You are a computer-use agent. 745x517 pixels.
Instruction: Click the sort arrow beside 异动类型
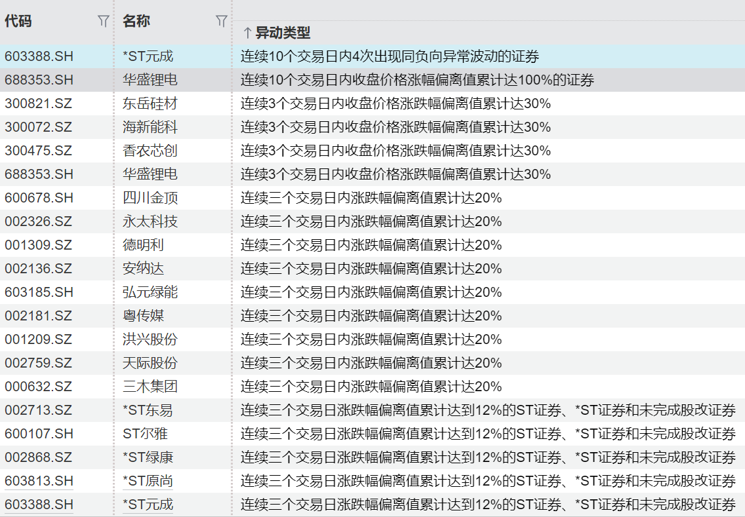tap(247, 33)
